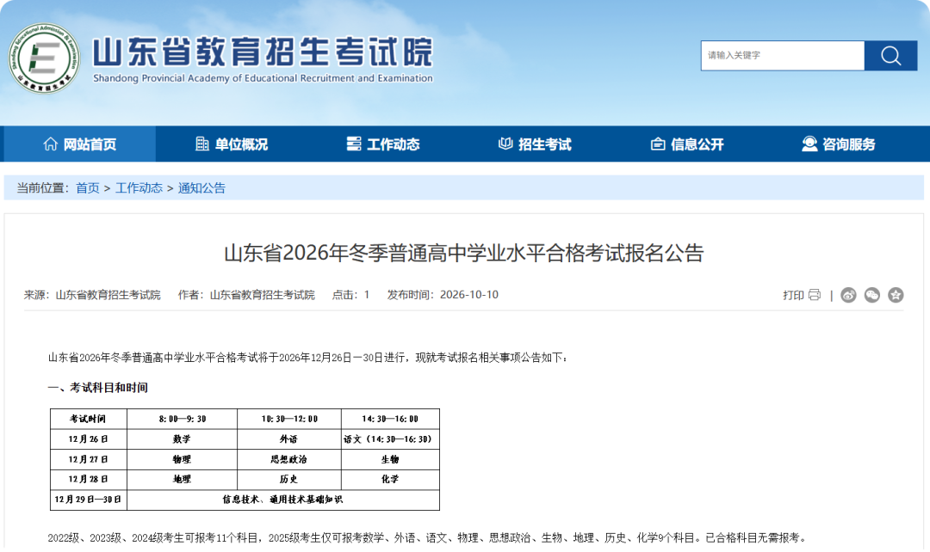Go to 工作动态 in the breadcrumb
930x552 pixels.
139,188
